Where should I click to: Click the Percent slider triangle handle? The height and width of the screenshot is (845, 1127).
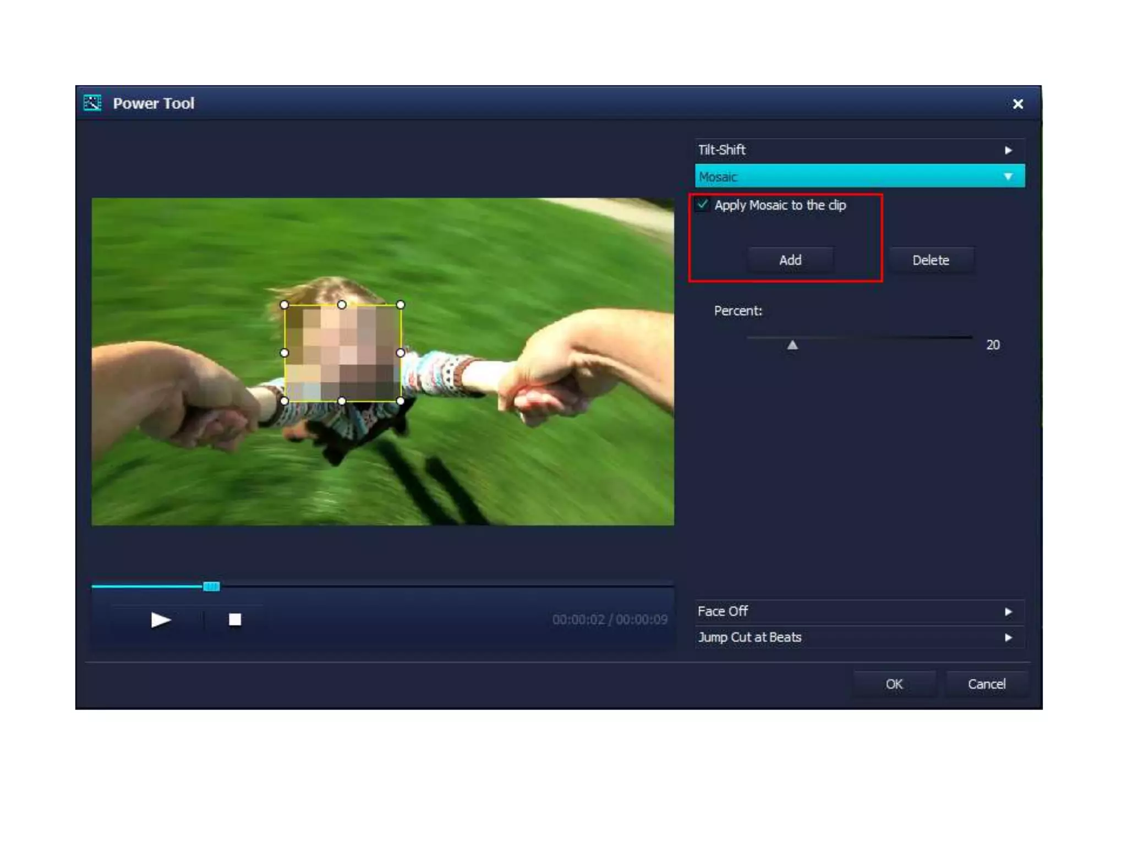pos(792,345)
